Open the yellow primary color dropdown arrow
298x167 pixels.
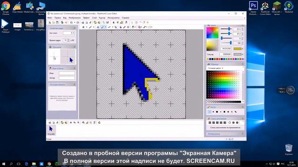coord(243,49)
